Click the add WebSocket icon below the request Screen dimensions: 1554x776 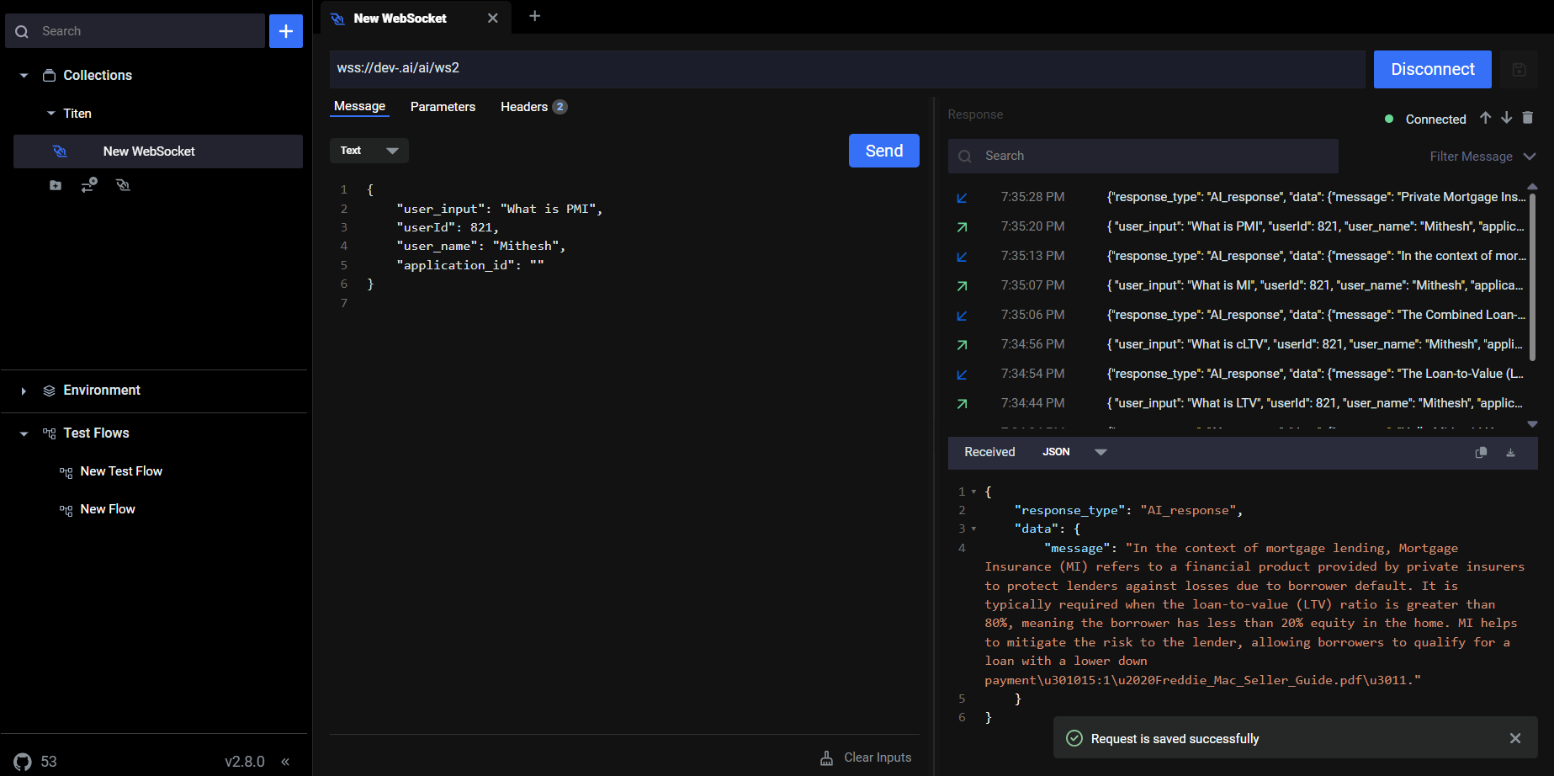point(123,184)
